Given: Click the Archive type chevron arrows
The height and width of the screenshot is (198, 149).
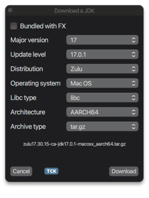Looking at the screenshot, I should [133, 127].
